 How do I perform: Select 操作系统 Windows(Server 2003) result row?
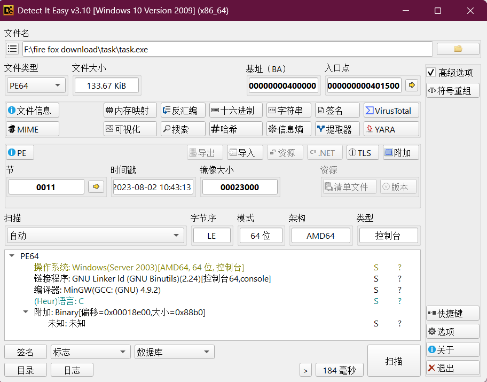tap(139, 267)
